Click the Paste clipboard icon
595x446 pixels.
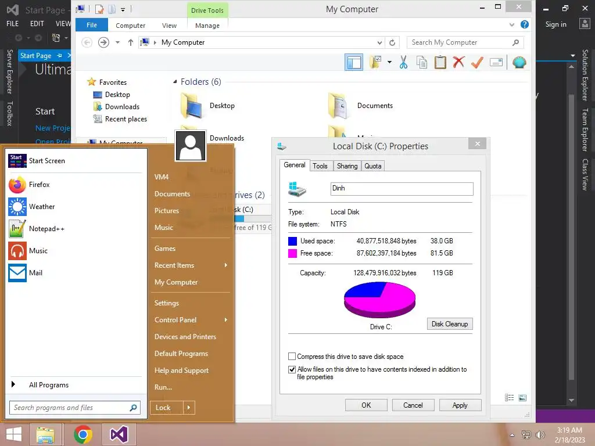tap(440, 62)
